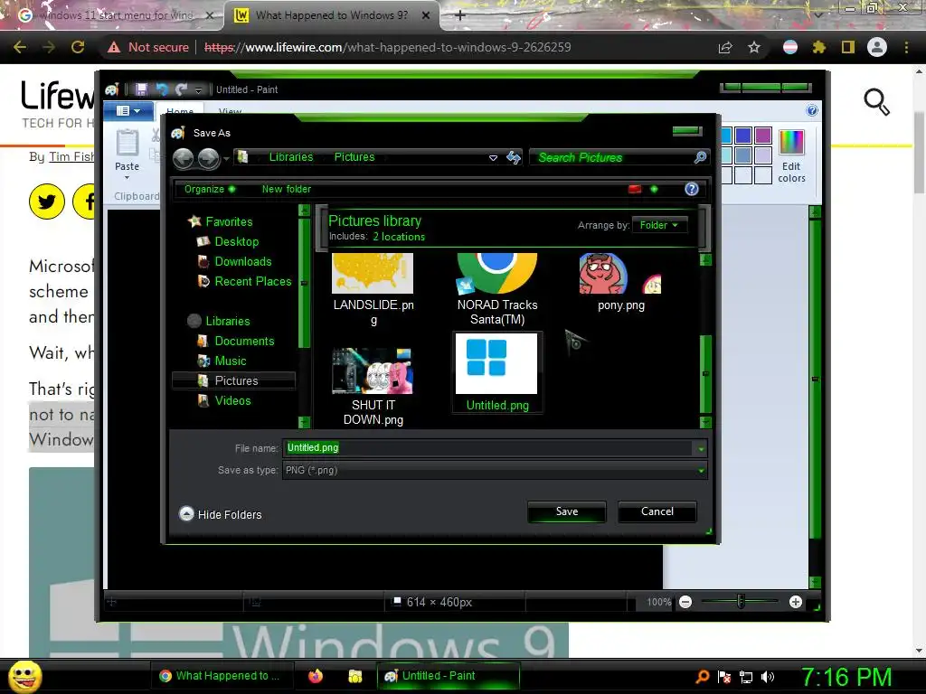Click the 2 locations link
926x694 pixels.
click(399, 237)
